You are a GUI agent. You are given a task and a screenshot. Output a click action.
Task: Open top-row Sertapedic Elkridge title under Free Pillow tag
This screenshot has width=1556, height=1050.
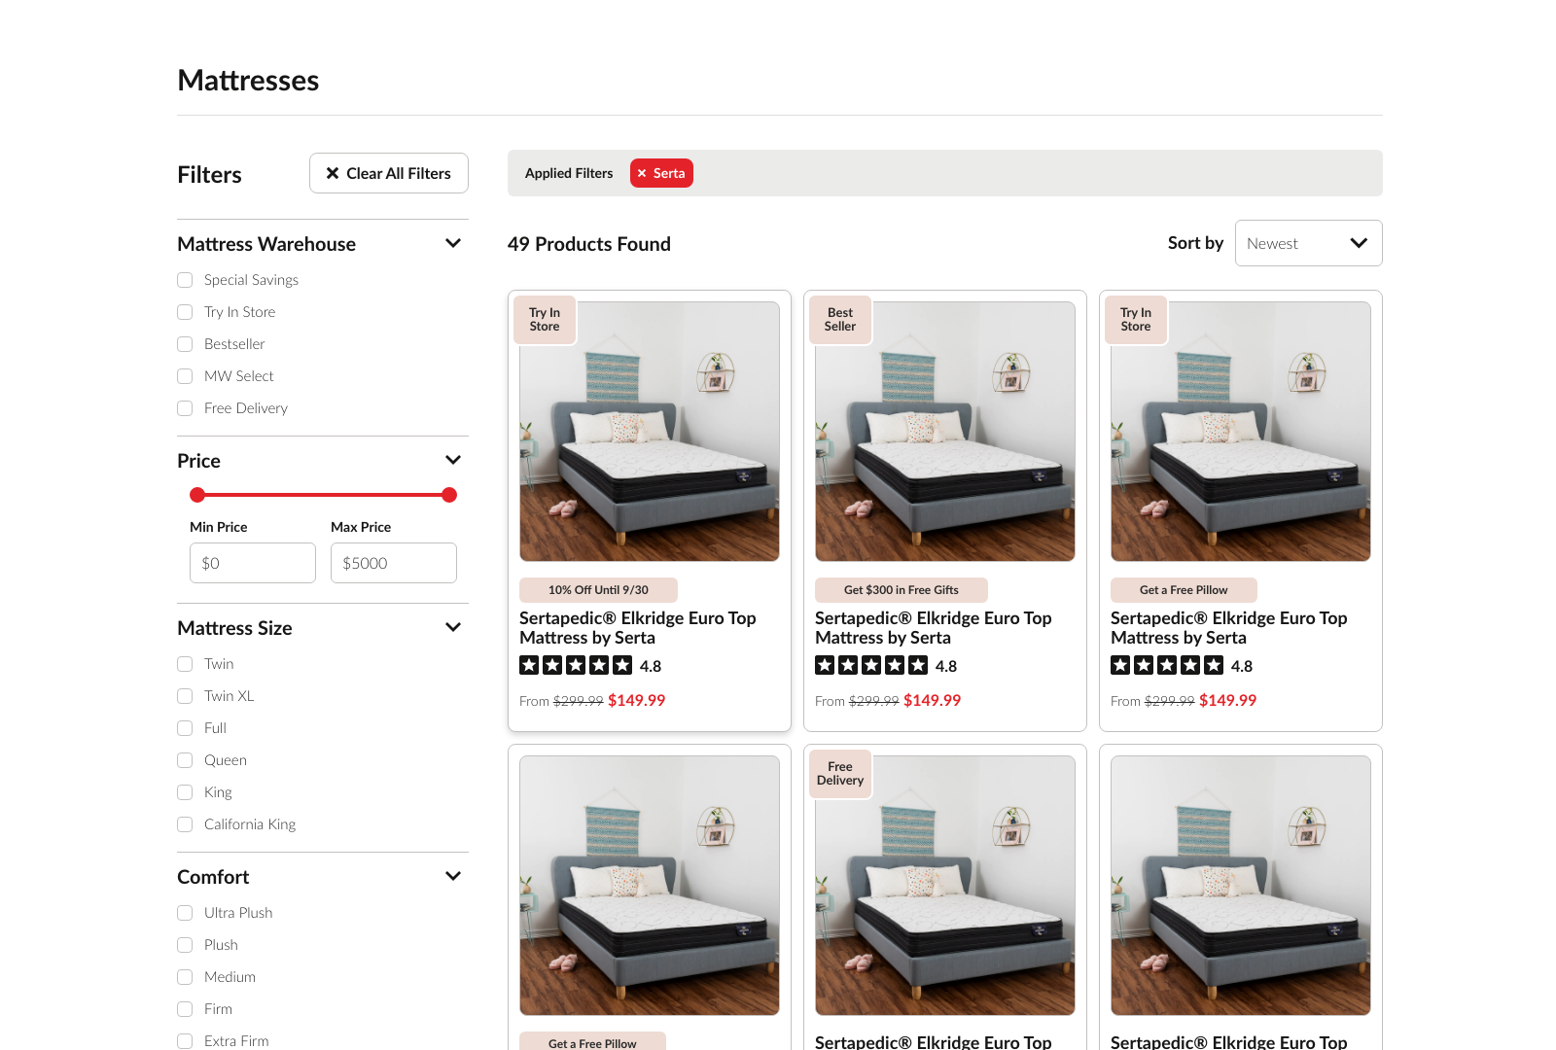click(x=1229, y=628)
